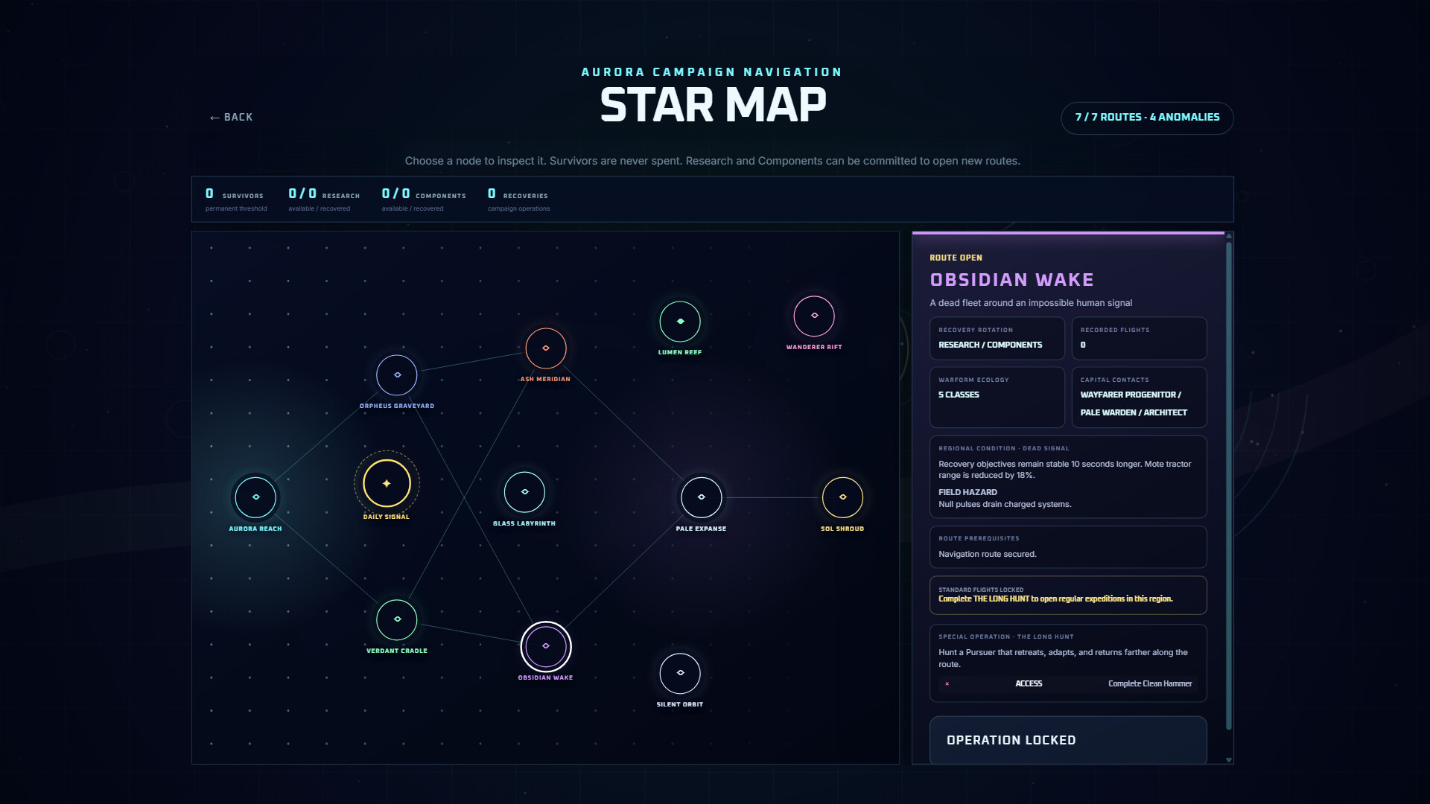
Task: Click the Special Operation · The Long Hunt label
Action: coord(1006,636)
